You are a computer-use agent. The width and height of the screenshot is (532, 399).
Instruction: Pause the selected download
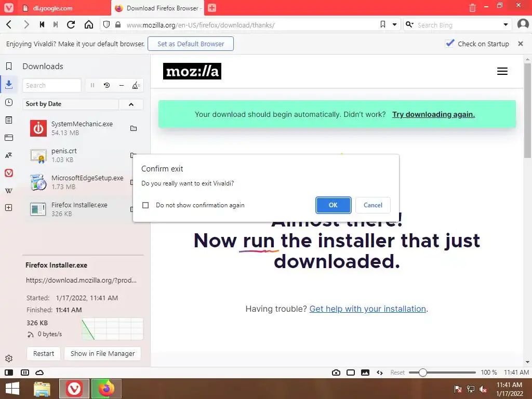click(92, 86)
